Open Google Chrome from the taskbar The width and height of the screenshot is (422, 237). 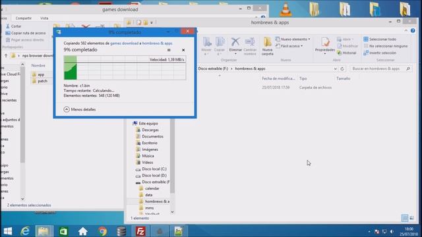coord(102,231)
